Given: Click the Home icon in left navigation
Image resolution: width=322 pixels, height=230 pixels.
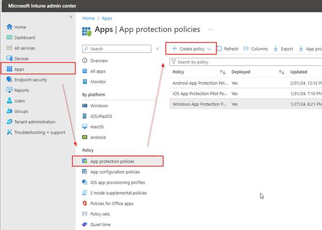Looking at the screenshot, I should tap(9, 27).
